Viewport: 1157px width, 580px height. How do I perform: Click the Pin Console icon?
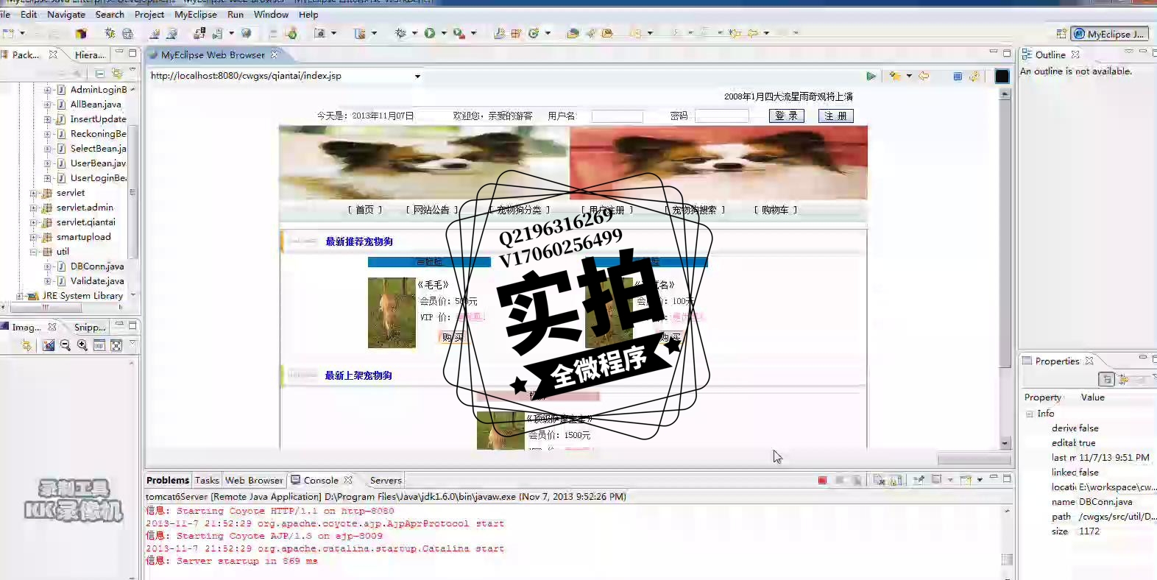point(919,480)
